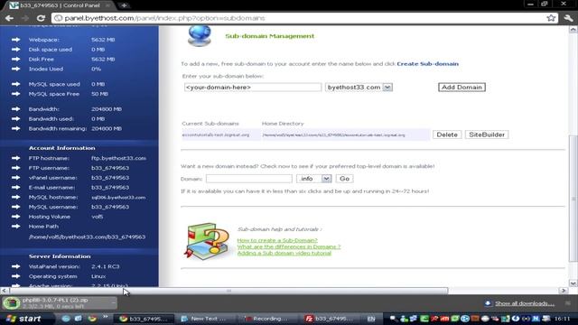Screen dimensions: 578x325
Task: Click the EN language indicator
Action: pos(371,319)
